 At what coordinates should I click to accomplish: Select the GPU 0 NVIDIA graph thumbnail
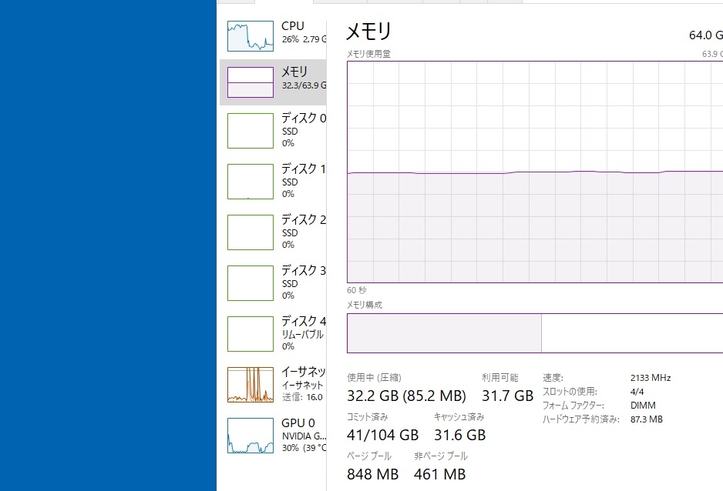251,436
